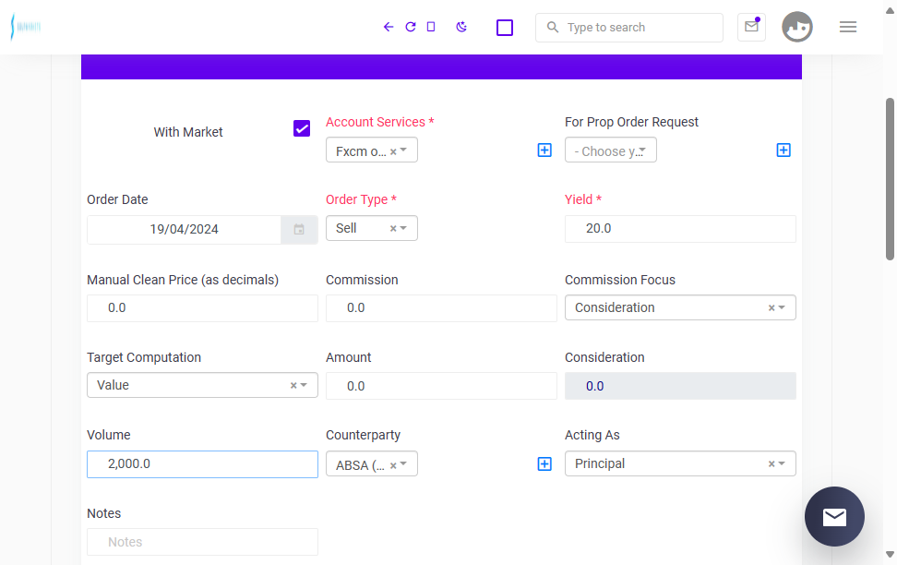897x565 pixels.
Task: Add new Counterparty with plus icon
Action: (544, 463)
